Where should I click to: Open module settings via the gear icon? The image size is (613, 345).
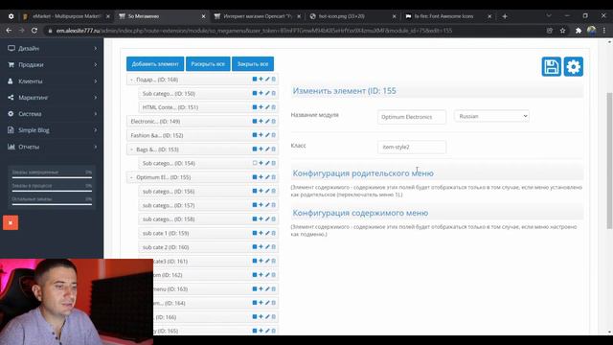pos(573,66)
